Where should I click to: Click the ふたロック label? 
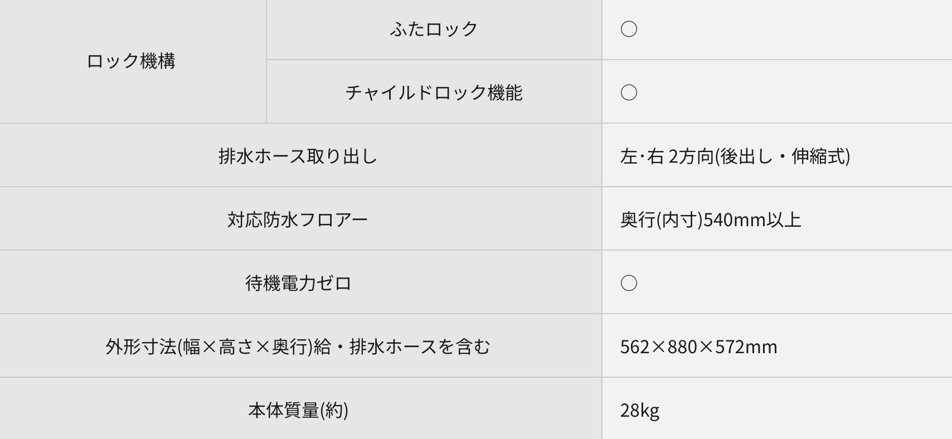434,29
